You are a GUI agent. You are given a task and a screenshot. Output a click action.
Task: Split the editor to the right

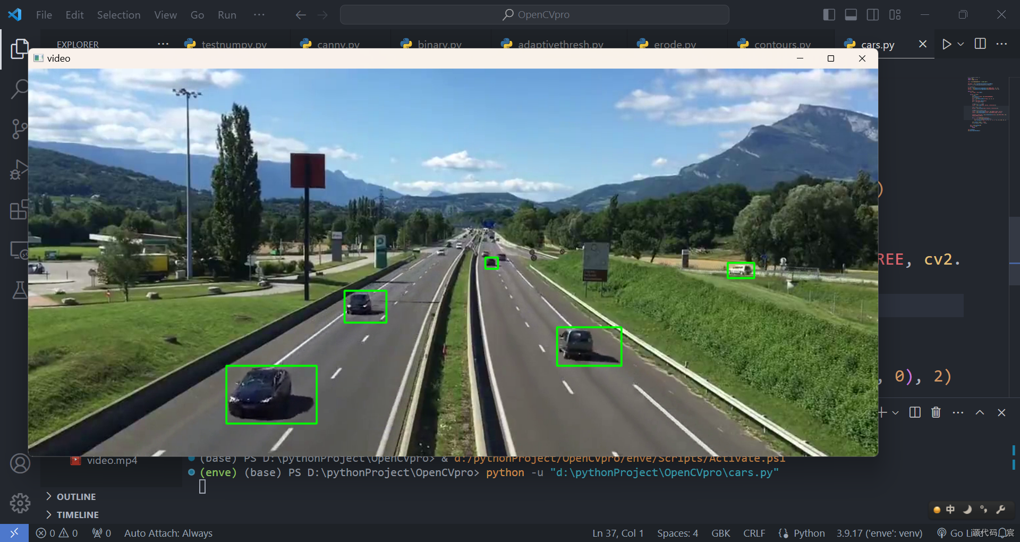tap(981, 44)
